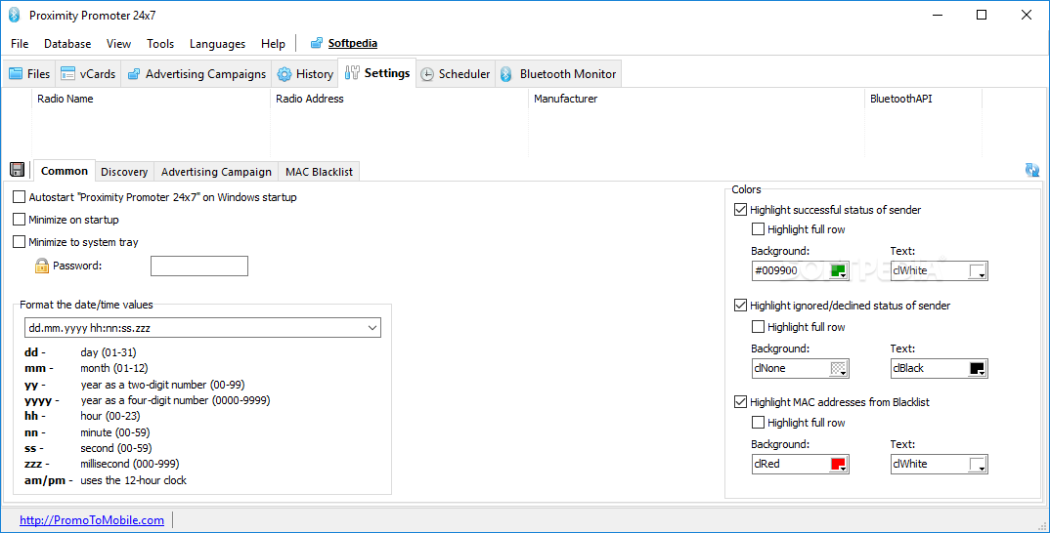Click the Manufacturer column header
The width and height of the screenshot is (1050, 533).
[x=696, y=99]
